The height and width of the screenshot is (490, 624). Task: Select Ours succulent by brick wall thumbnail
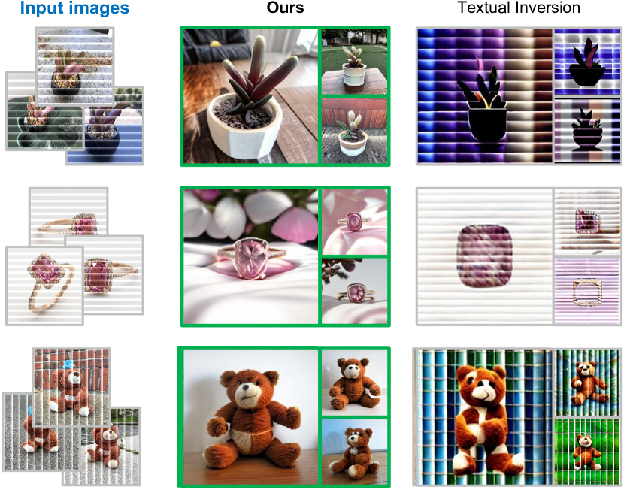(x=355, y=131)
